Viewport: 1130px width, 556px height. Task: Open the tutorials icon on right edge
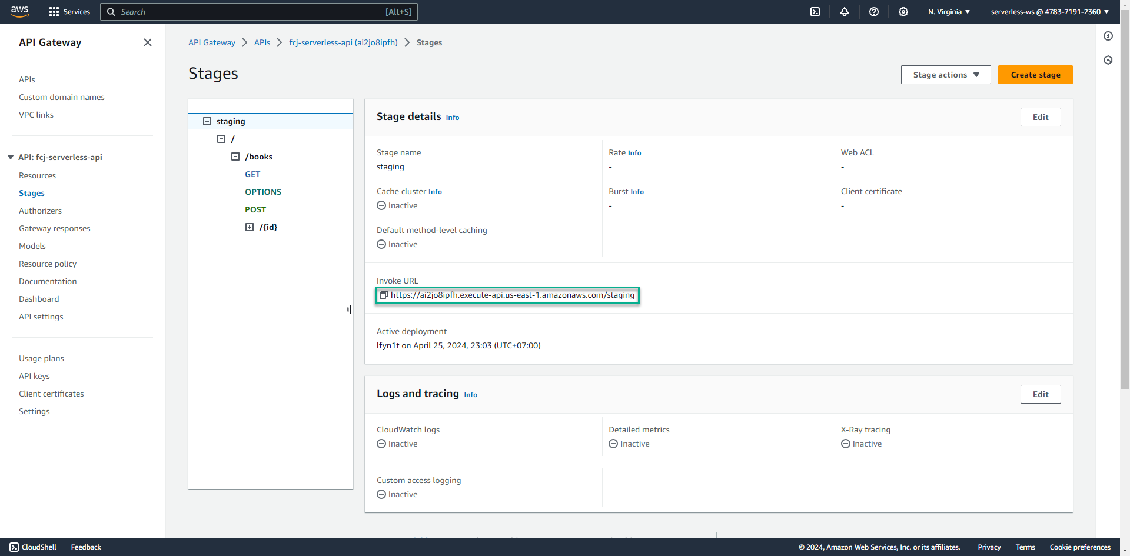point(1108,60)
